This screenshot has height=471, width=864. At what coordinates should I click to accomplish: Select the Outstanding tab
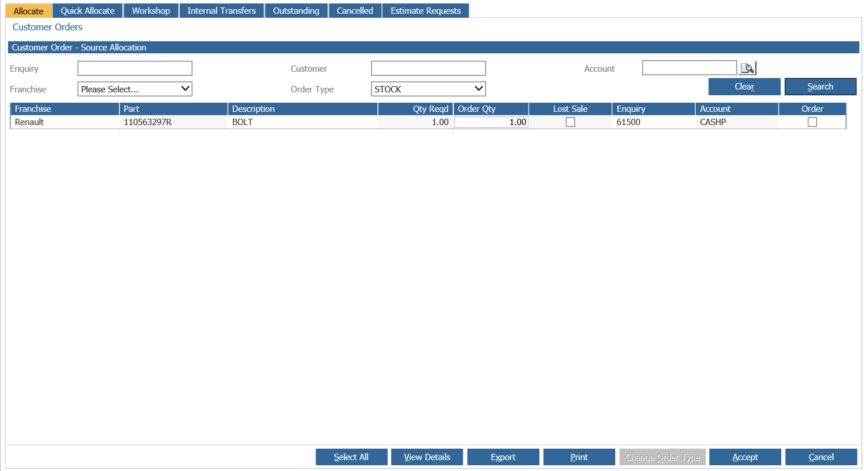point(296,11)
